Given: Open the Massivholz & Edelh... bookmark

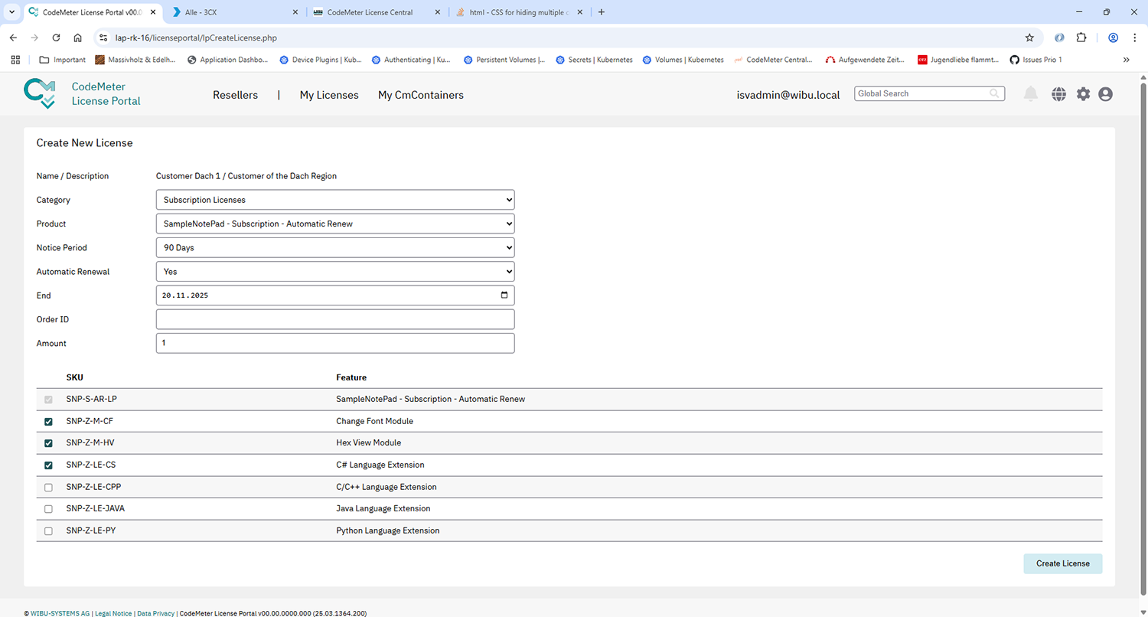Looking at the screenshot, I should (135, 60).
